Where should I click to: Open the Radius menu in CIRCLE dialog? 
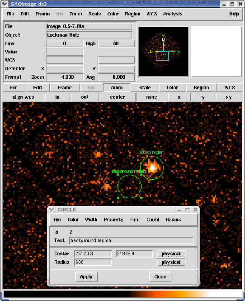pos(173,220)
